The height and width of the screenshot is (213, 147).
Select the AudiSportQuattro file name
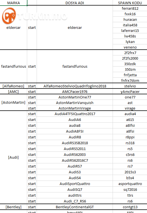(x=75, y=184)
